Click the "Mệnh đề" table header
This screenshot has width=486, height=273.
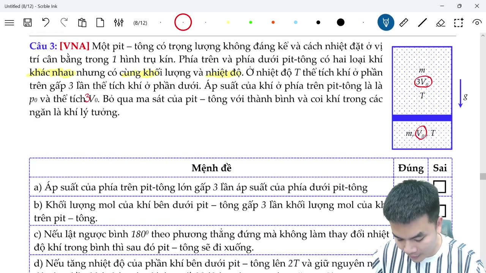[211, 168]
